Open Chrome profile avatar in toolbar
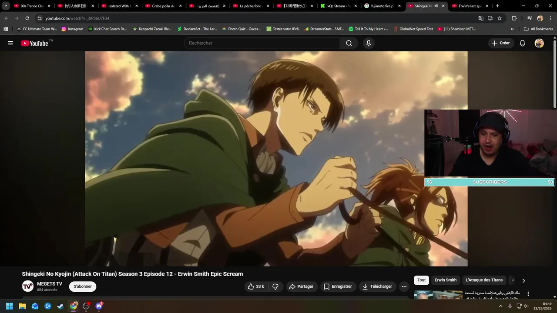 (x=540, y=18)
